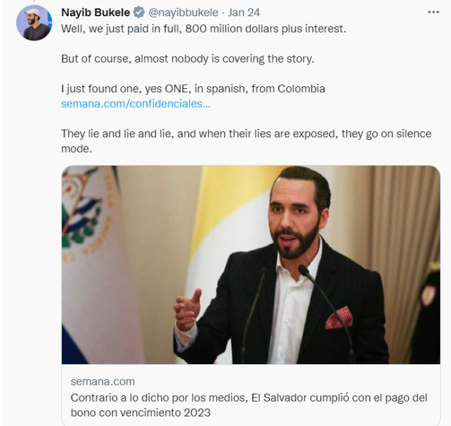Open the article headline about El Salvador's bond
Image resolution: width=451 pixels, height=426 pixels.
tap(248, 404)
